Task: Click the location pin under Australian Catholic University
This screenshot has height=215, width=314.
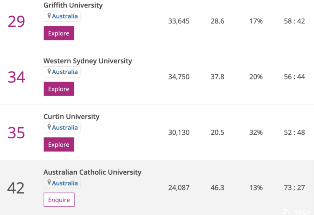Action: [49, 183]
